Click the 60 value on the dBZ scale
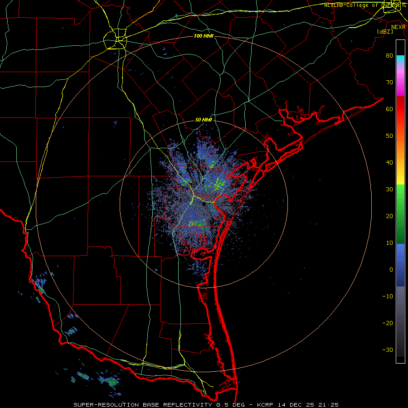This screenshot has height=408, width=408. click(389, 109)
